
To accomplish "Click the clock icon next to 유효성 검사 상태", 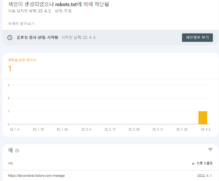I will click(x=10, y=37).
